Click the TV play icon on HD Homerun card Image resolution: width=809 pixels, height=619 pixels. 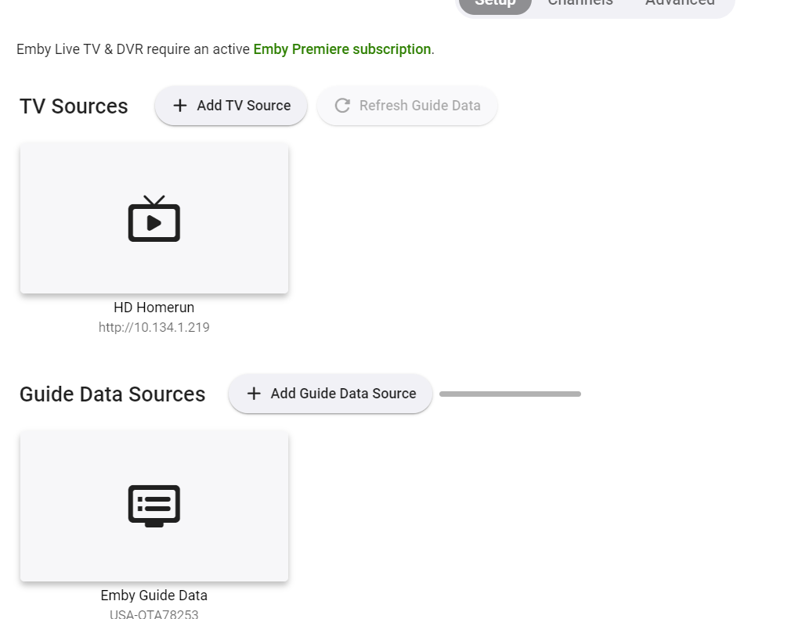point(154,219)
